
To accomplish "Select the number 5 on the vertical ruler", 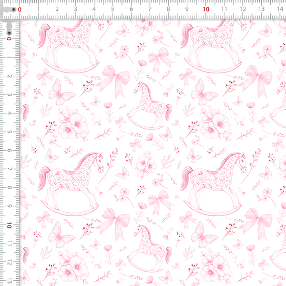I will tap(10, 132).
